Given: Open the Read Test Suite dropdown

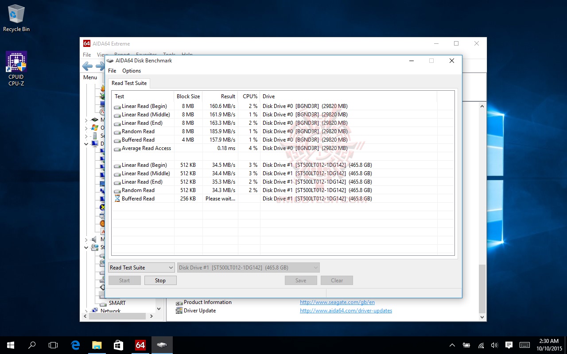Looking at the screenshot, I should pos(141,268).
